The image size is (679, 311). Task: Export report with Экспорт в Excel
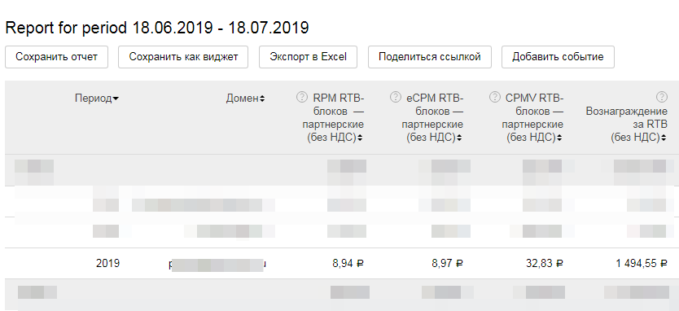[308, 57]
